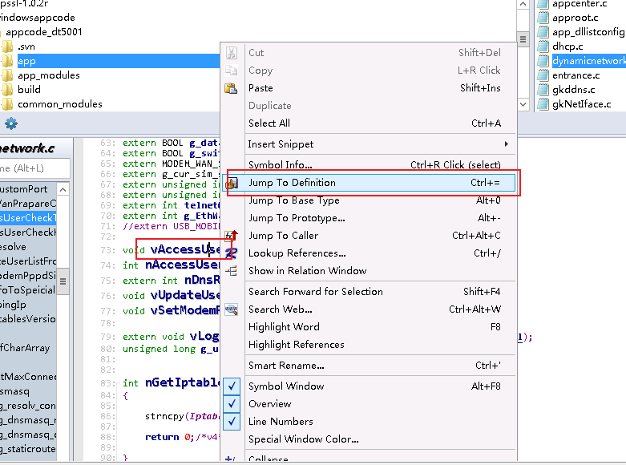Click vUpdateUse function name on line 76
Screen dimensions: 626x465
pos(185,295)
